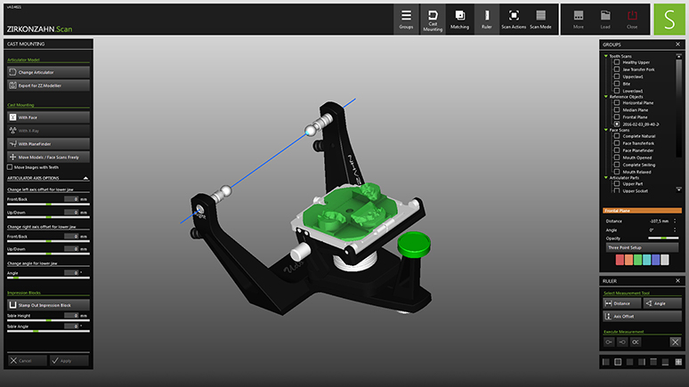The width and height of the screenshot is (689, 387).
Task: Click the Change Articulator button
Action: click(x=48, y=71)
